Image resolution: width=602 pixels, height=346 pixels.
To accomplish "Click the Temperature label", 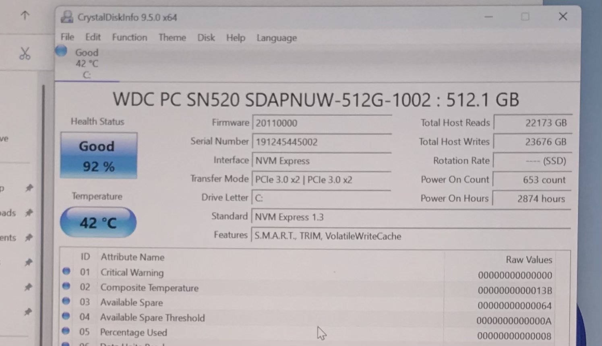I will coord(97,196).
